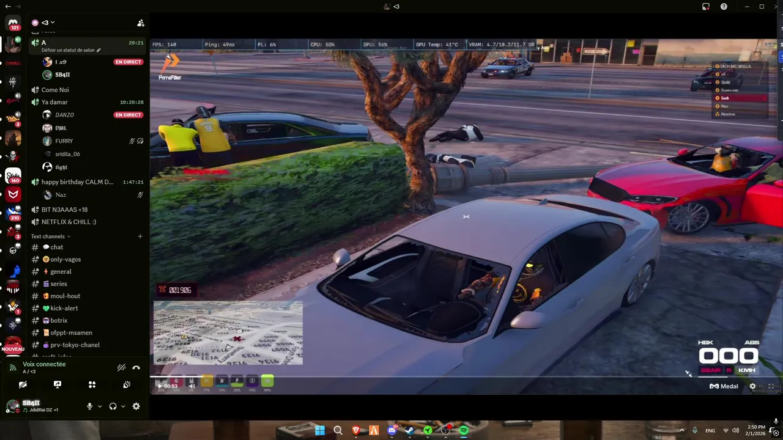This screenshot has height=440, width=783.
Task: Open the prv-tokyo-chanel text channel
Action: [x=89, y=345]
